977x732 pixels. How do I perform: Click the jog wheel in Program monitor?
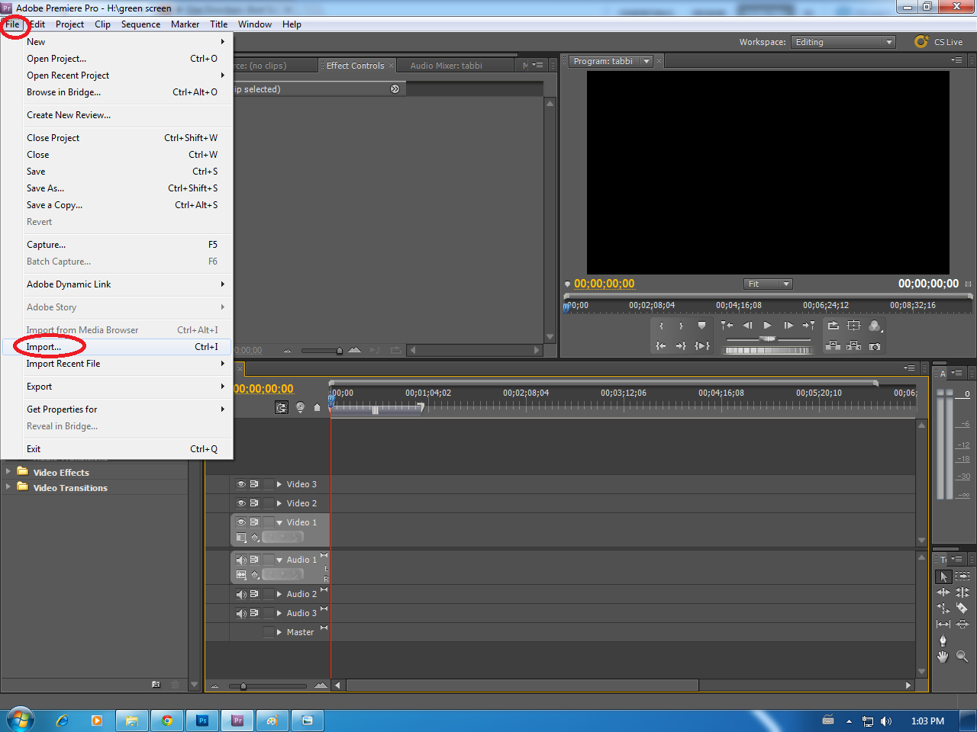pyautogui.click(x=768, y=351)
